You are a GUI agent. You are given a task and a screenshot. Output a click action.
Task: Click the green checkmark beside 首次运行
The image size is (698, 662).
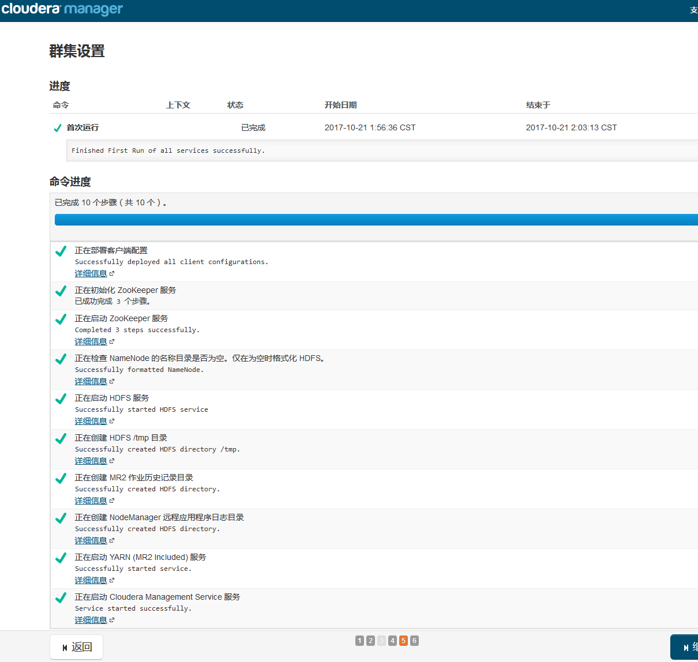(58, 128)
